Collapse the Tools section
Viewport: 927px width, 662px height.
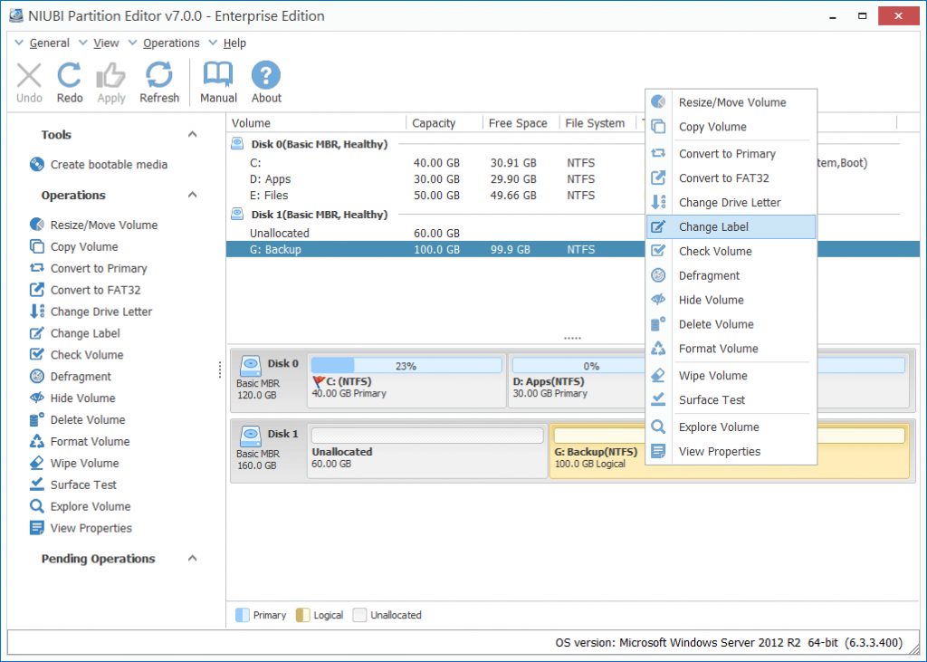(191, 133)
